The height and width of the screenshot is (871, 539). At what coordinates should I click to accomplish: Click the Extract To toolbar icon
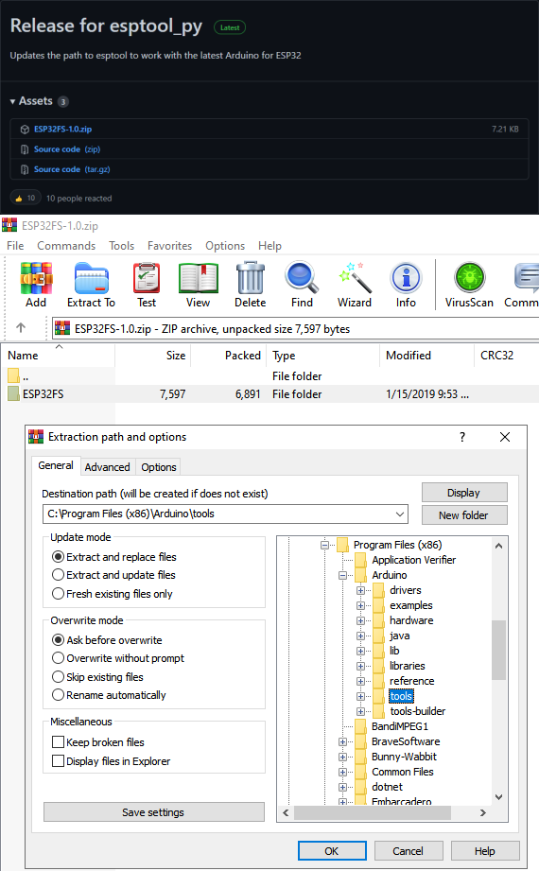(91, 278)
